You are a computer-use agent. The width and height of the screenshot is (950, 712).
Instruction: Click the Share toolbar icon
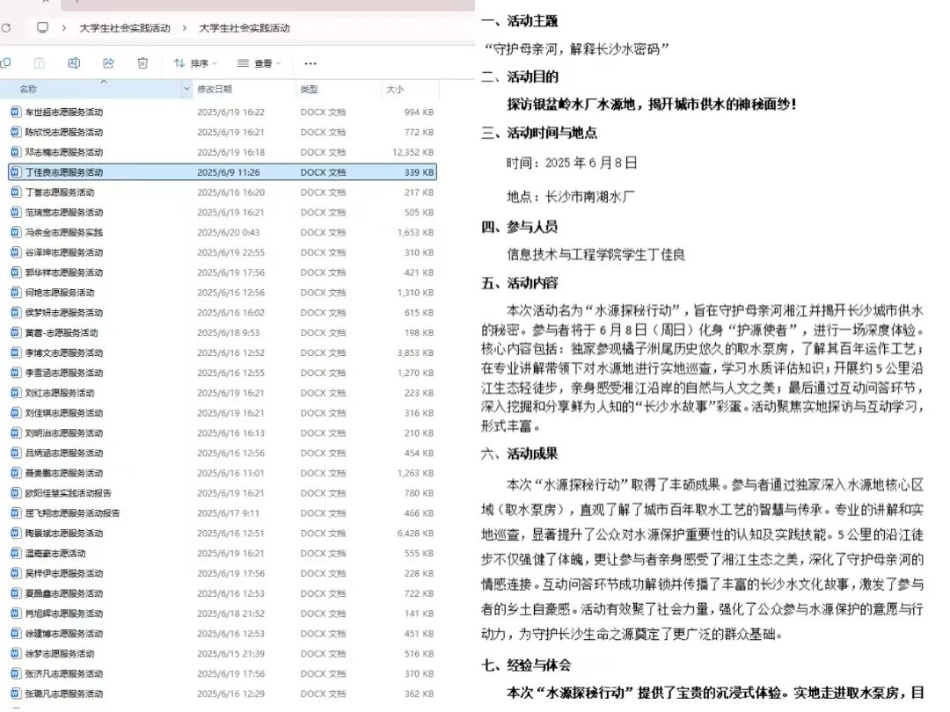(108, 63)
